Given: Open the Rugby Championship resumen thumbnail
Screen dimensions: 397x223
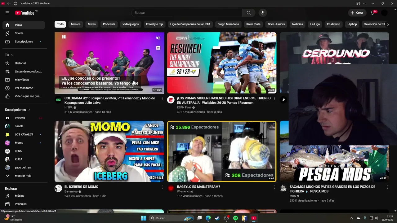Looking at the screenshot, I should 222,63.
